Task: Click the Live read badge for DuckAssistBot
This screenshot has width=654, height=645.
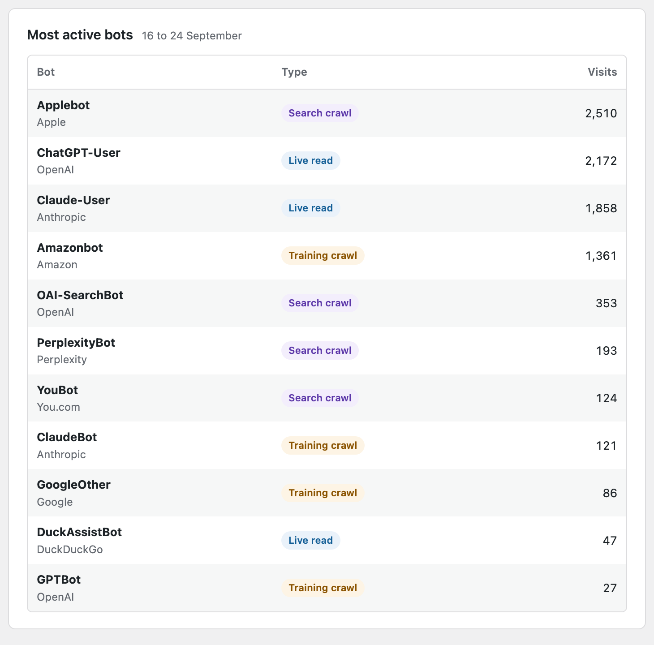Action: 310,541
